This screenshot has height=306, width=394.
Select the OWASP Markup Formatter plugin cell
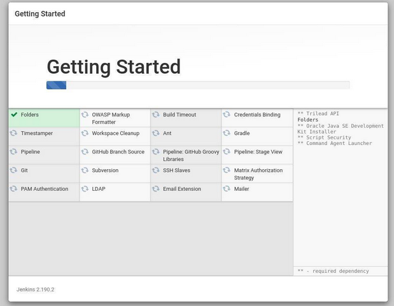click(115, 118)
